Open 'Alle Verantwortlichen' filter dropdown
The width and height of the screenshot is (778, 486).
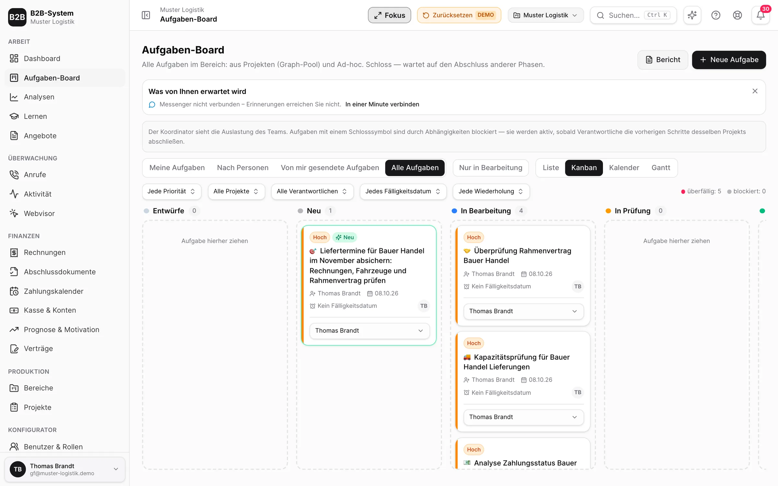(x=312, y=191)
